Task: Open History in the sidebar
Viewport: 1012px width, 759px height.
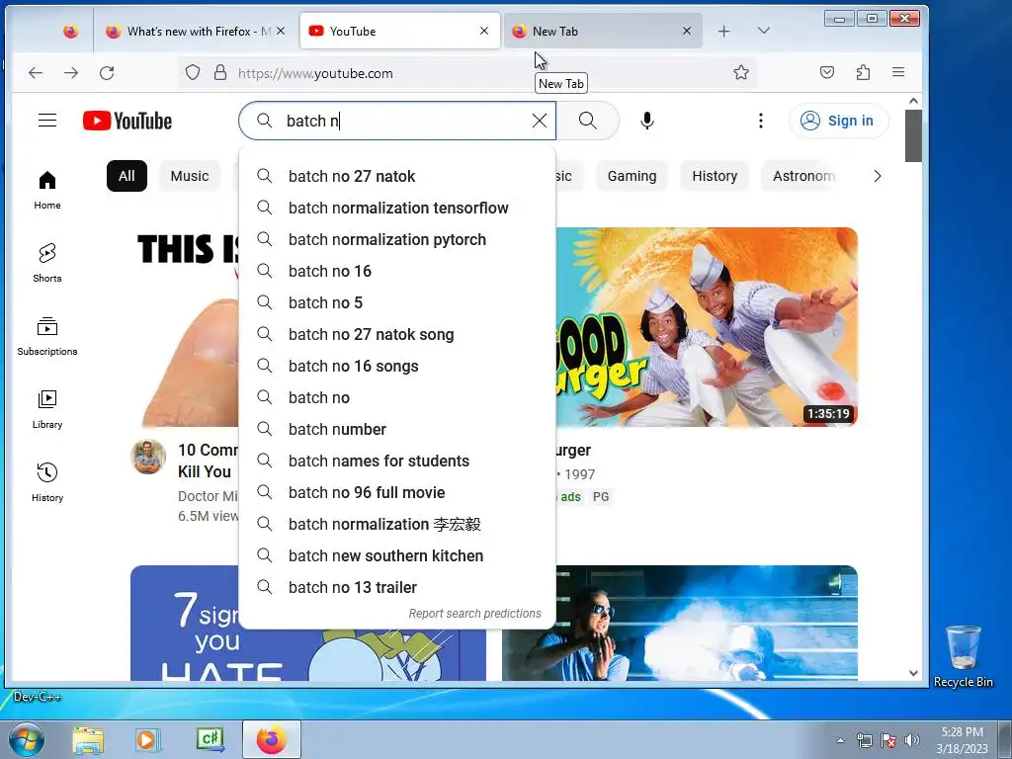Action: [47, 482]
